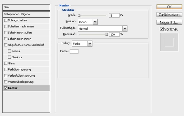Open the Füllart dropdown showing Farbe
The height and width of the screenshot is (116, 184).
point(82,43)
